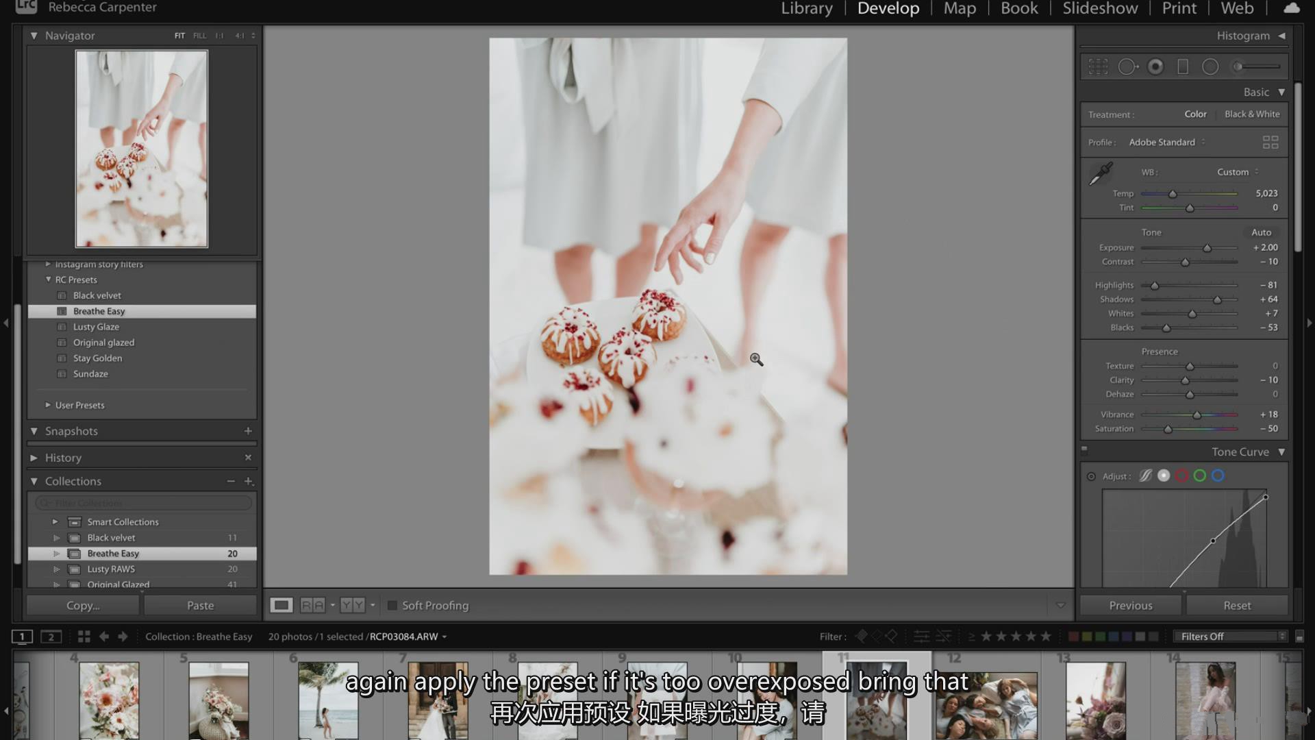This screenshot has height=740, width=1315.
Task: Remove collection with the minus icon
Action: click(231, 481)
